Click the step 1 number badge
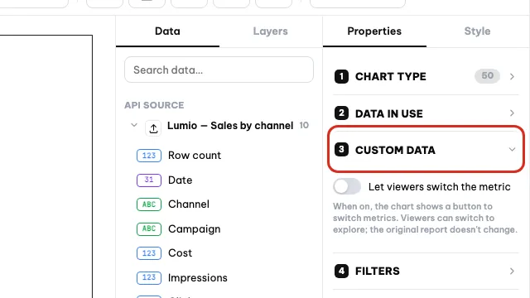This screenshot has height=298, width=530. 341,76
